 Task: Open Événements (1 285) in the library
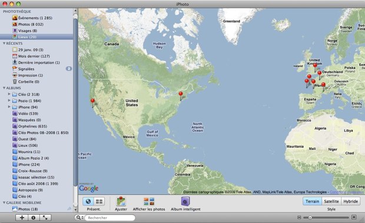point(36,18)
